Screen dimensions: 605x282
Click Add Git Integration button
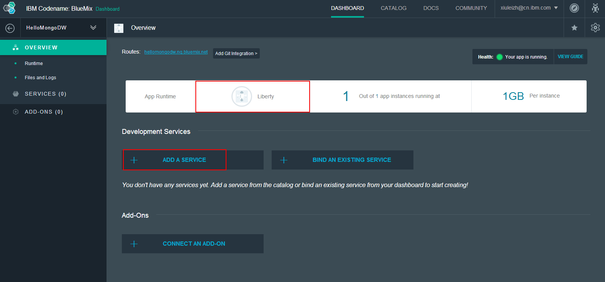(x=236, y=54)
